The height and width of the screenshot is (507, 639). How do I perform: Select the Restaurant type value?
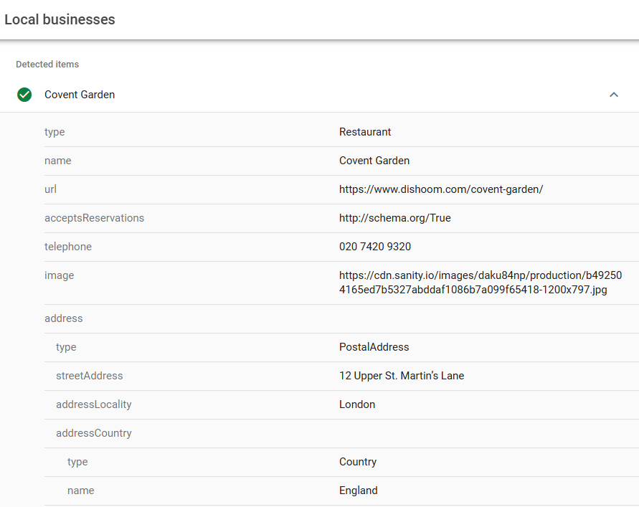pos(365,132)
